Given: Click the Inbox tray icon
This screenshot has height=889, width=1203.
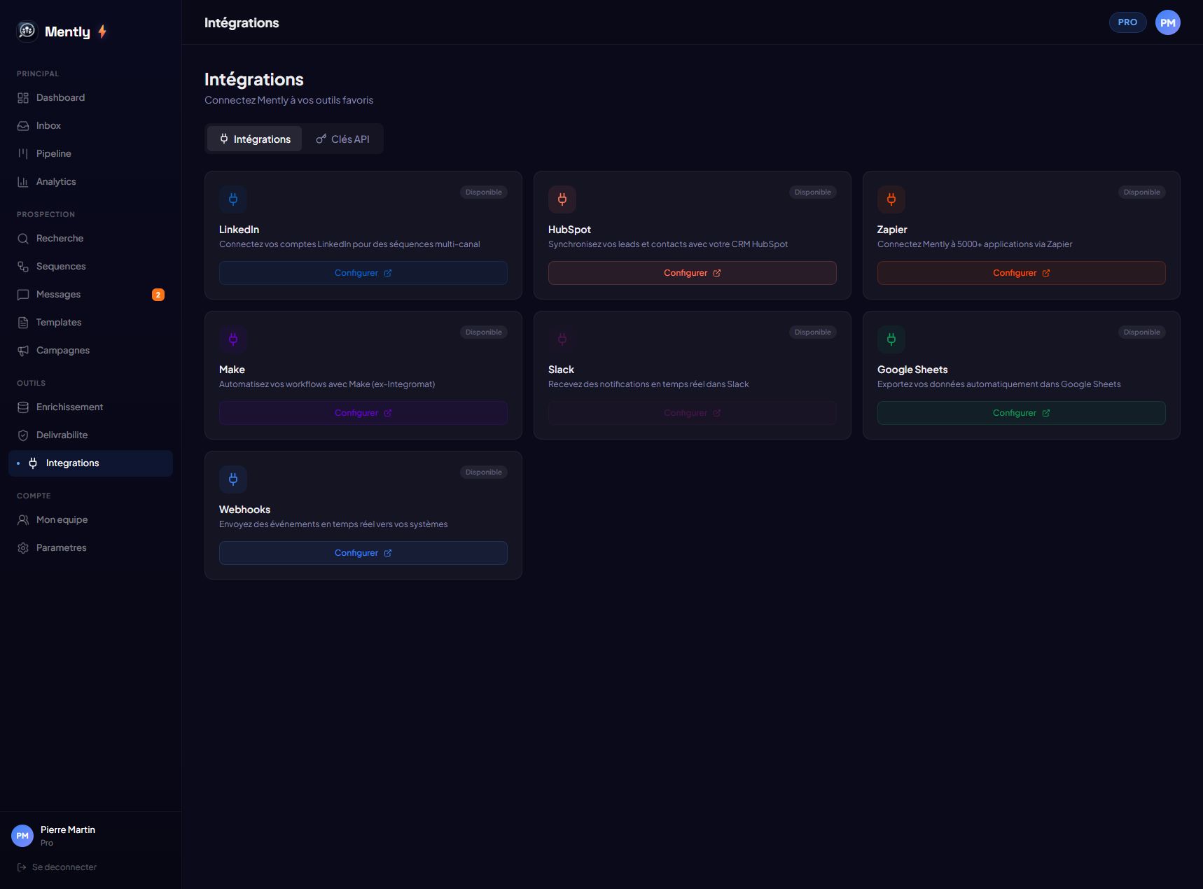Looking at the screenshot, I should point(23,126).
